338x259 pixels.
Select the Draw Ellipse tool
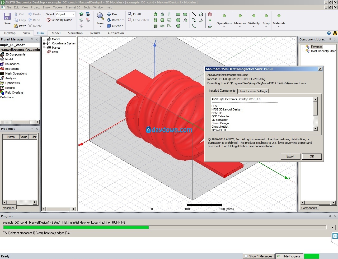click(185, 14)
